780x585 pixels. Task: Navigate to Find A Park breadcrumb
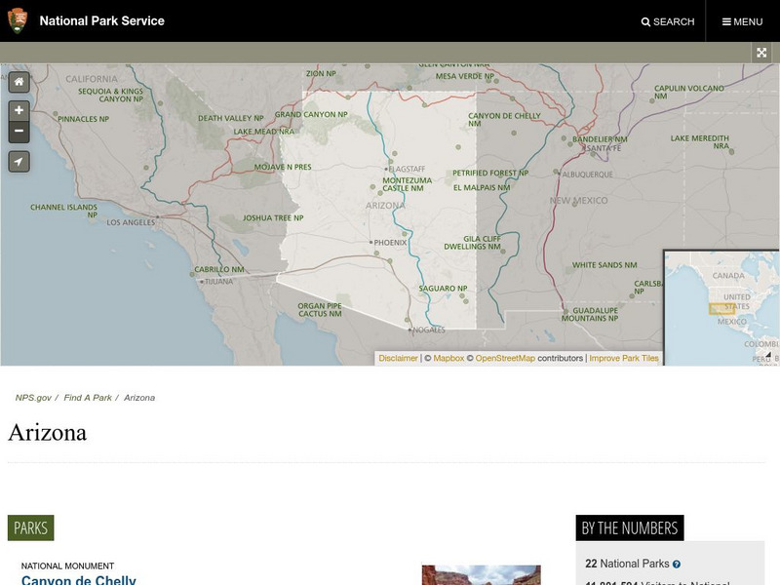(88, 398)
